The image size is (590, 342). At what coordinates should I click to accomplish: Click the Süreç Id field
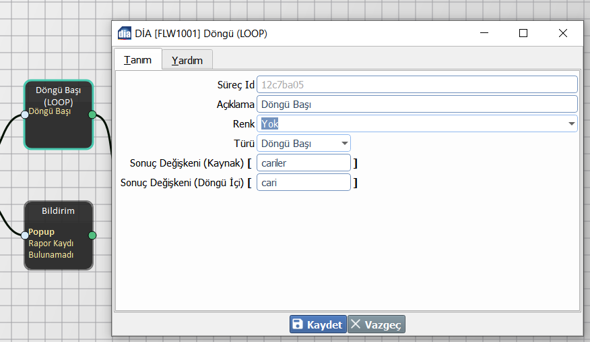click(416, 85)
